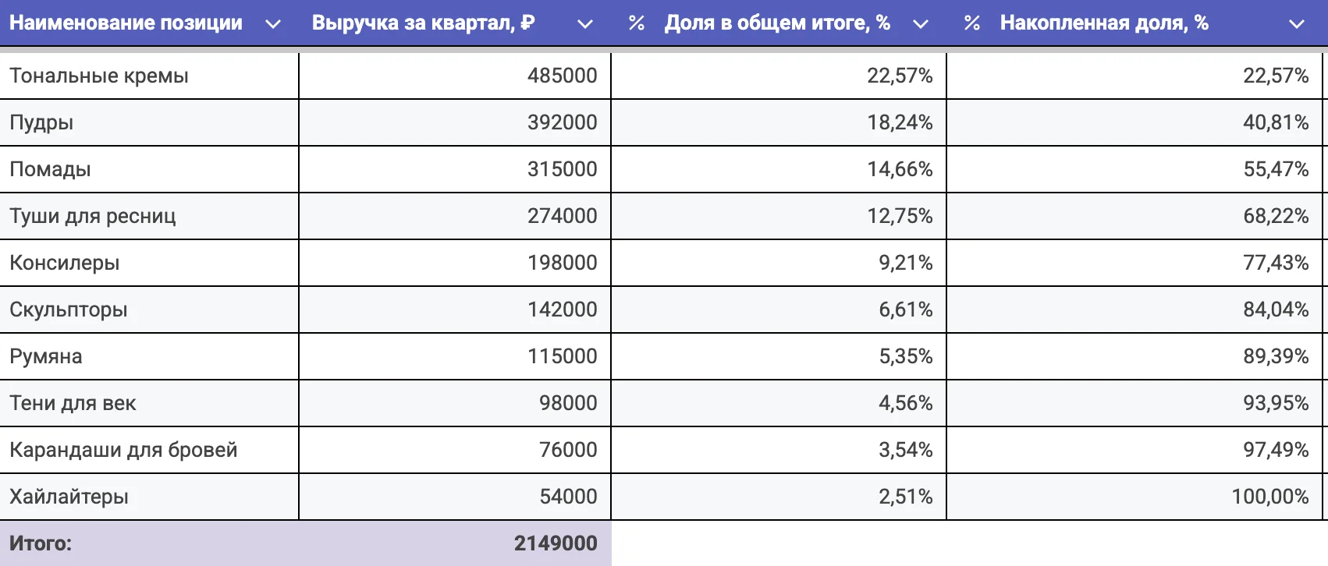Expand the "Накопленная доля" column chevron menu
Image resolution: width=1328 pixels, height=566 pixels.
(1296, 24)
